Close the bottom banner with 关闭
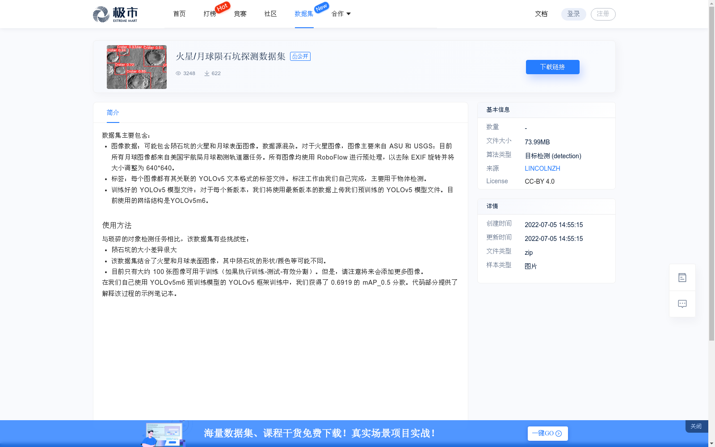The height and width of the screenshot is (447, 715). 696,426
